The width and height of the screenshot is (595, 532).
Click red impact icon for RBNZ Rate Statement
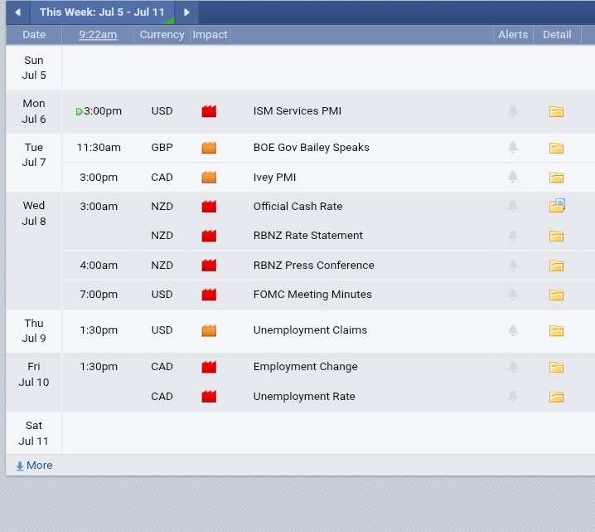(209, 236)
